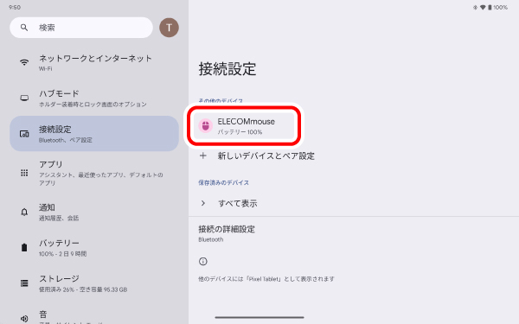Tap the 接続設定 devices icon
Image resolution: width=519 pixels, height=324 pixels.
[24, 134]
